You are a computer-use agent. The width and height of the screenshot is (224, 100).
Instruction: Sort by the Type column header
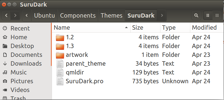(x=175, y=27)
